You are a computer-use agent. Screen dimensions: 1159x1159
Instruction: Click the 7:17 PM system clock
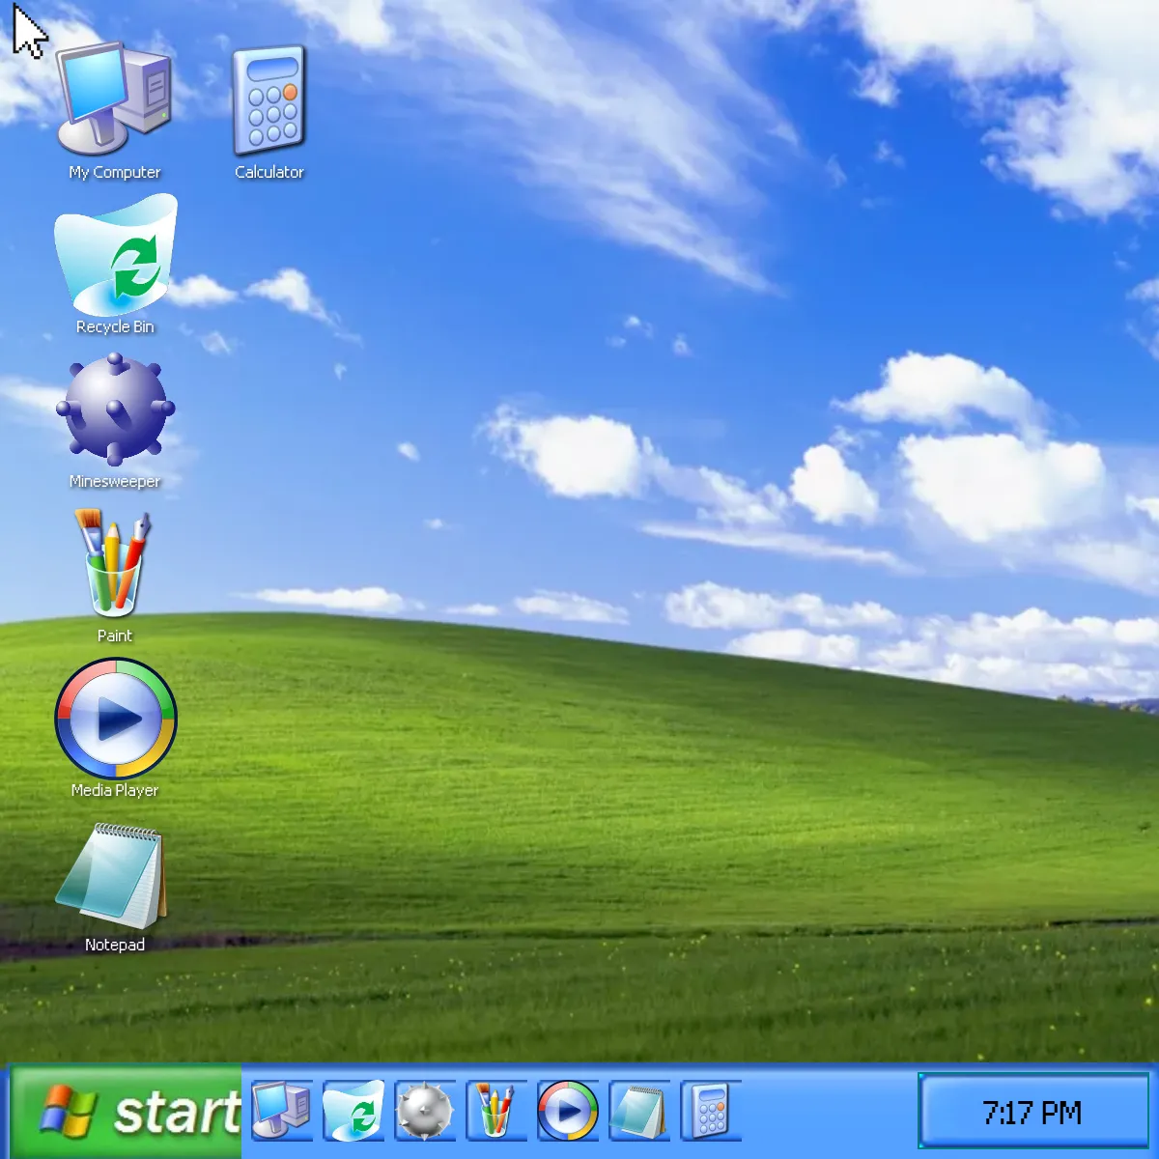pos(1032,1112)
